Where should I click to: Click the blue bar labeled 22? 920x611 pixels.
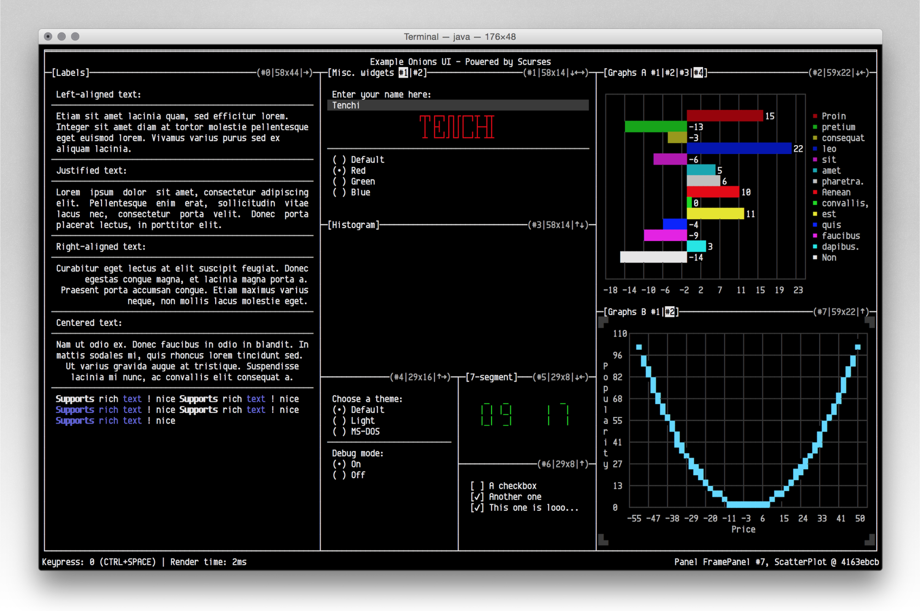[x=739, y=149]
